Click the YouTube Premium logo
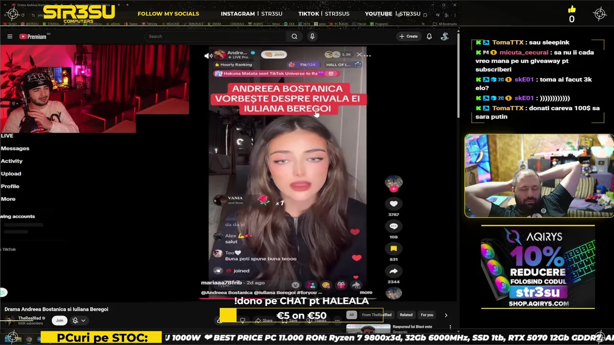614x345 pixels. [x=33, y=36]
